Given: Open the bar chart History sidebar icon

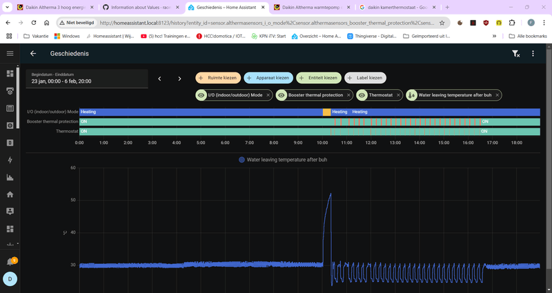Looking at the screenshot, I should point(10,177).
